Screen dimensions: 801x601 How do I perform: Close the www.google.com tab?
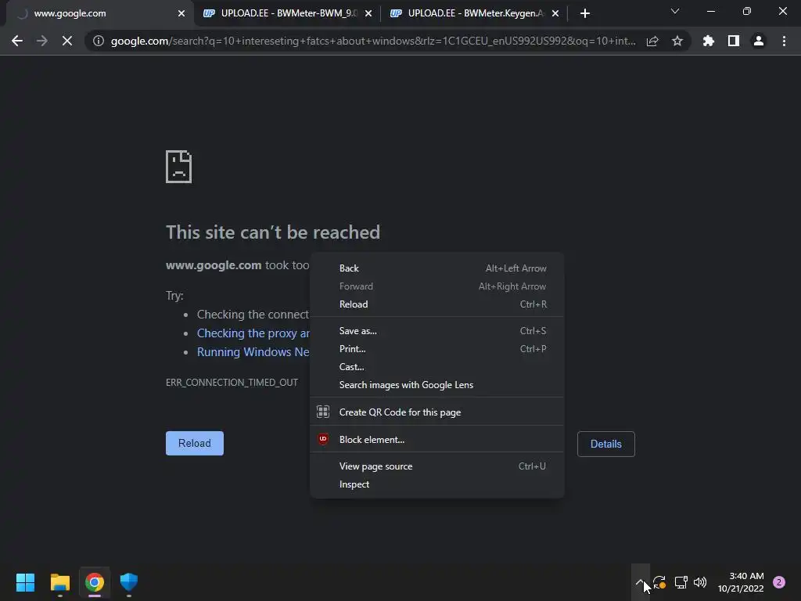(181, 13)
